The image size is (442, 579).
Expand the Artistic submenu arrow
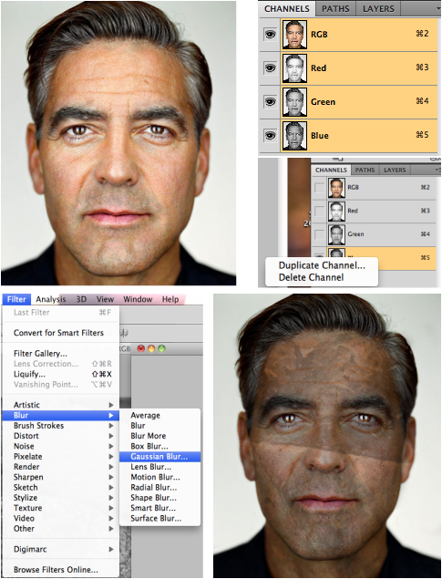click(x=111, y=405)
